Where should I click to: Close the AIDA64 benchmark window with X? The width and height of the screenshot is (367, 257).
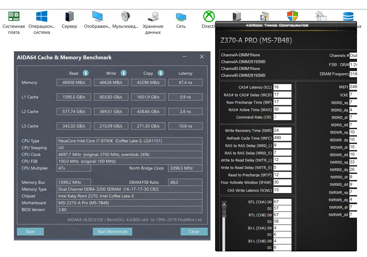pyautogui.click(x=202, y=57)
